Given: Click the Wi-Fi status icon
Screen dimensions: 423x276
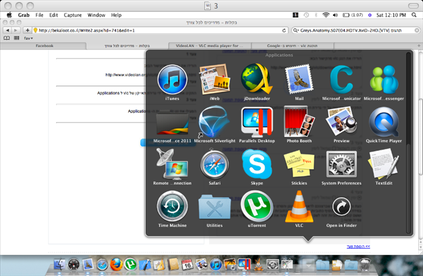Looking at the screenshot, I should [326, 15].
